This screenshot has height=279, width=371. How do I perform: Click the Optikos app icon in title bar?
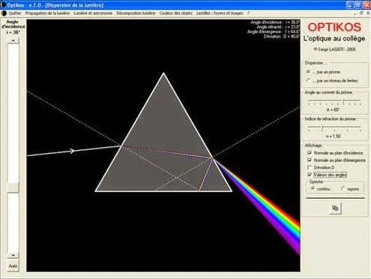click(x=3, y=4)
